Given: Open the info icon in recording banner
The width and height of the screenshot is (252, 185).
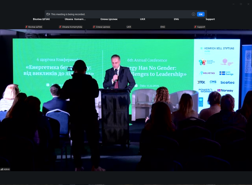Looking at the screenshot, I should click(x=193, y=14).
